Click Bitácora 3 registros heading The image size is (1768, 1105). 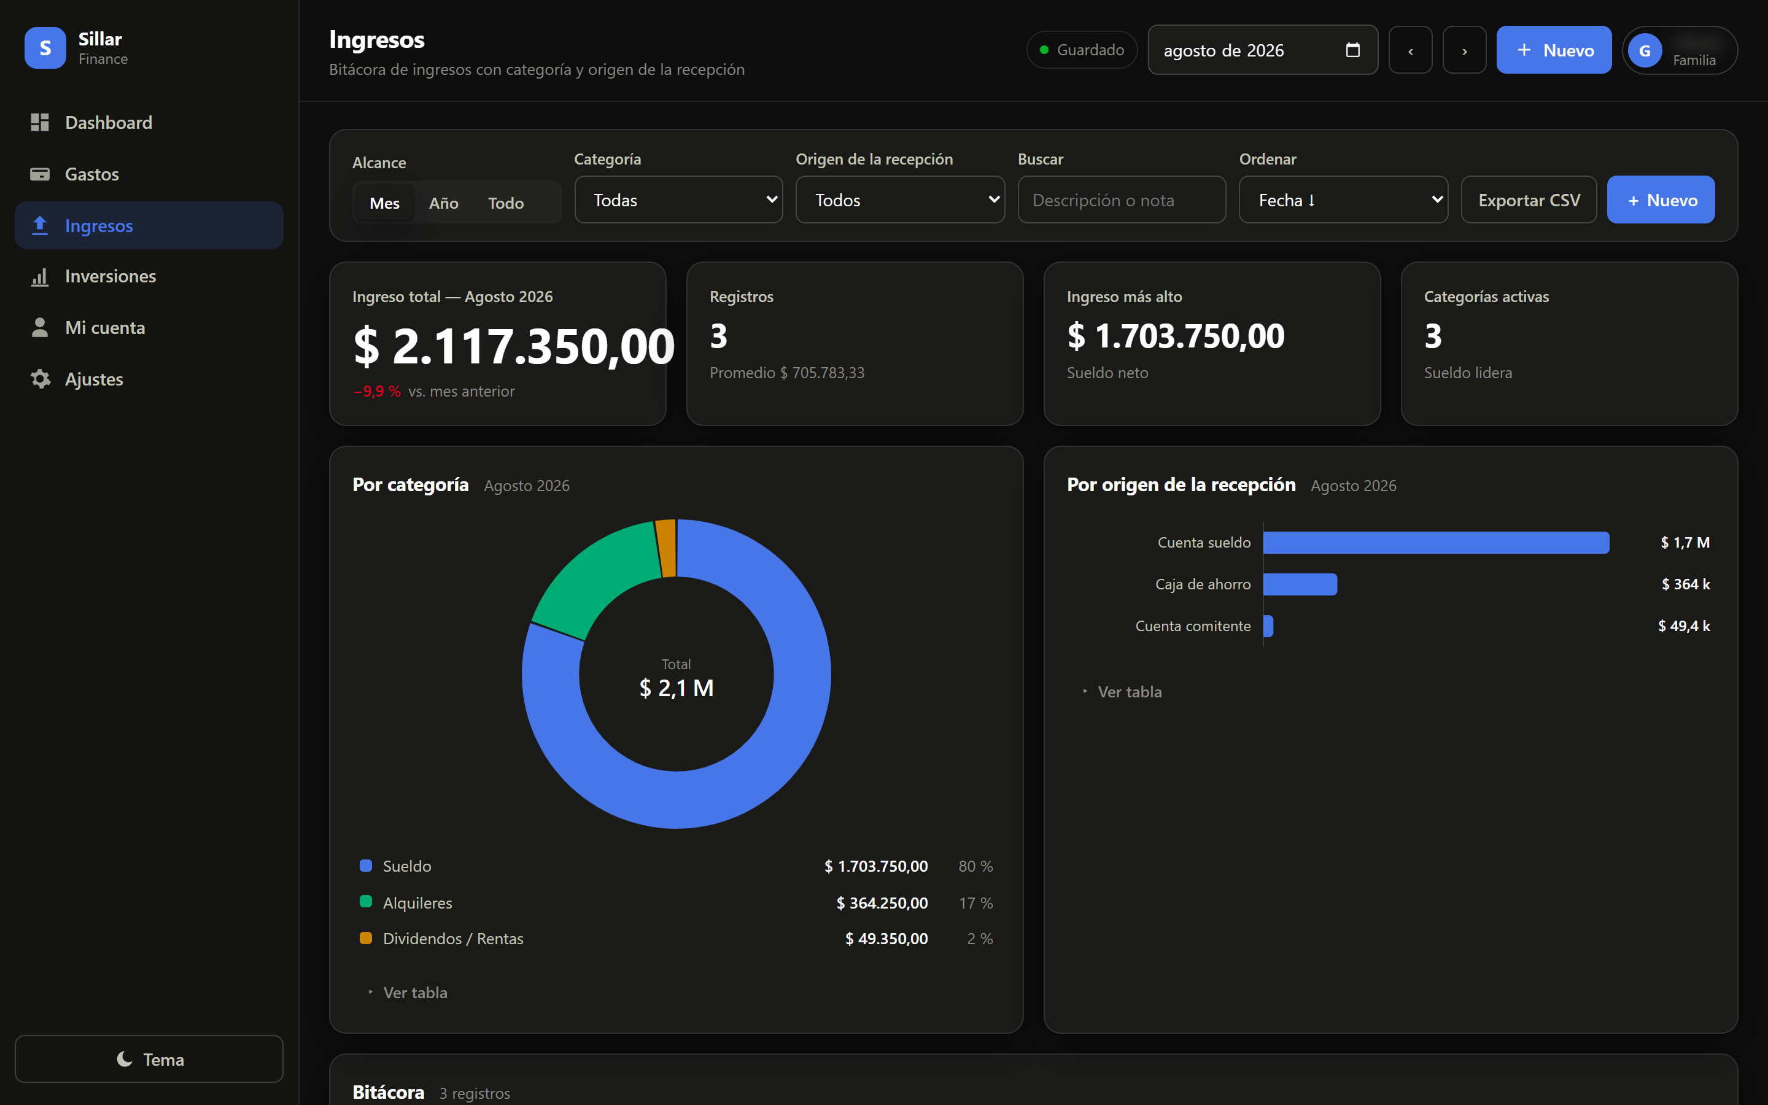tap(431, 1092)
